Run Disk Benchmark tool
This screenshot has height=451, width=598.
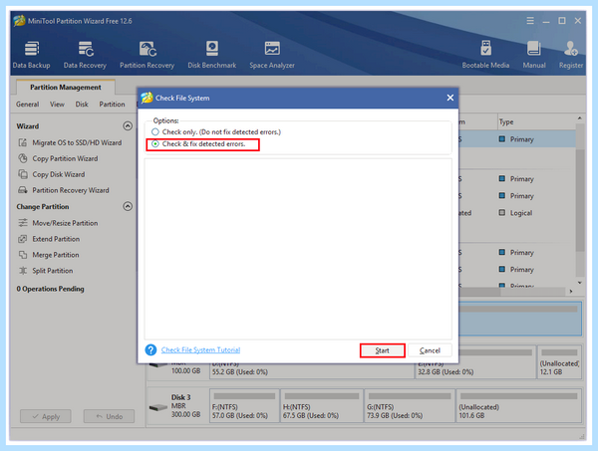click(x=212, y=55)
